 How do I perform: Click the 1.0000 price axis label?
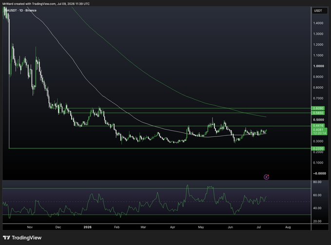318,66
